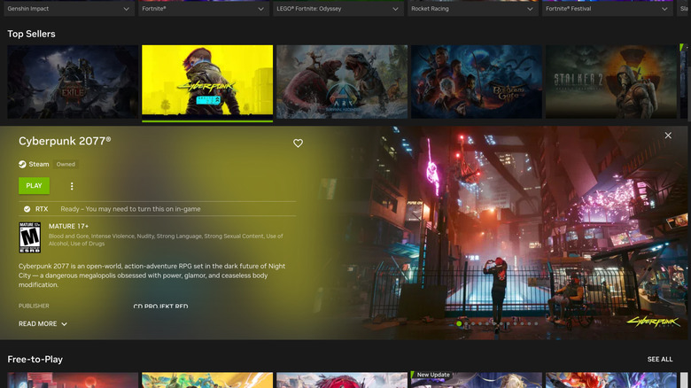Click SEE ALL for Free-to-Play games

660,360
